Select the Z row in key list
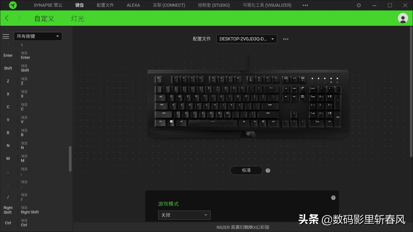 tap(35, 81)
